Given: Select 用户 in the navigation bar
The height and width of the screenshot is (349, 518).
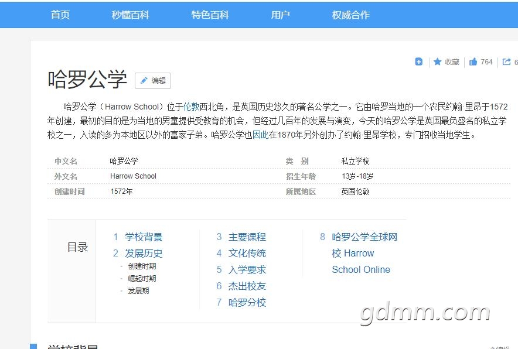Looking at the screenshot, I should [x=281, y=15].
